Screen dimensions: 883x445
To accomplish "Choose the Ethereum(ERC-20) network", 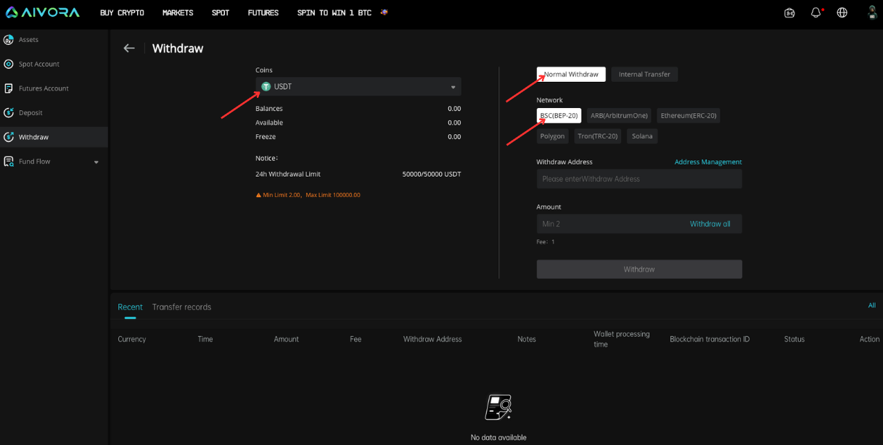I will pos(689,115).
